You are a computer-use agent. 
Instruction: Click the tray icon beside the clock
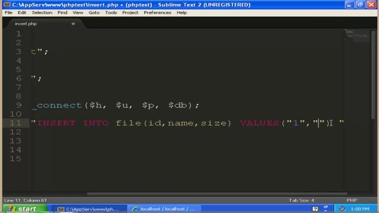click(x=342, y=209)
